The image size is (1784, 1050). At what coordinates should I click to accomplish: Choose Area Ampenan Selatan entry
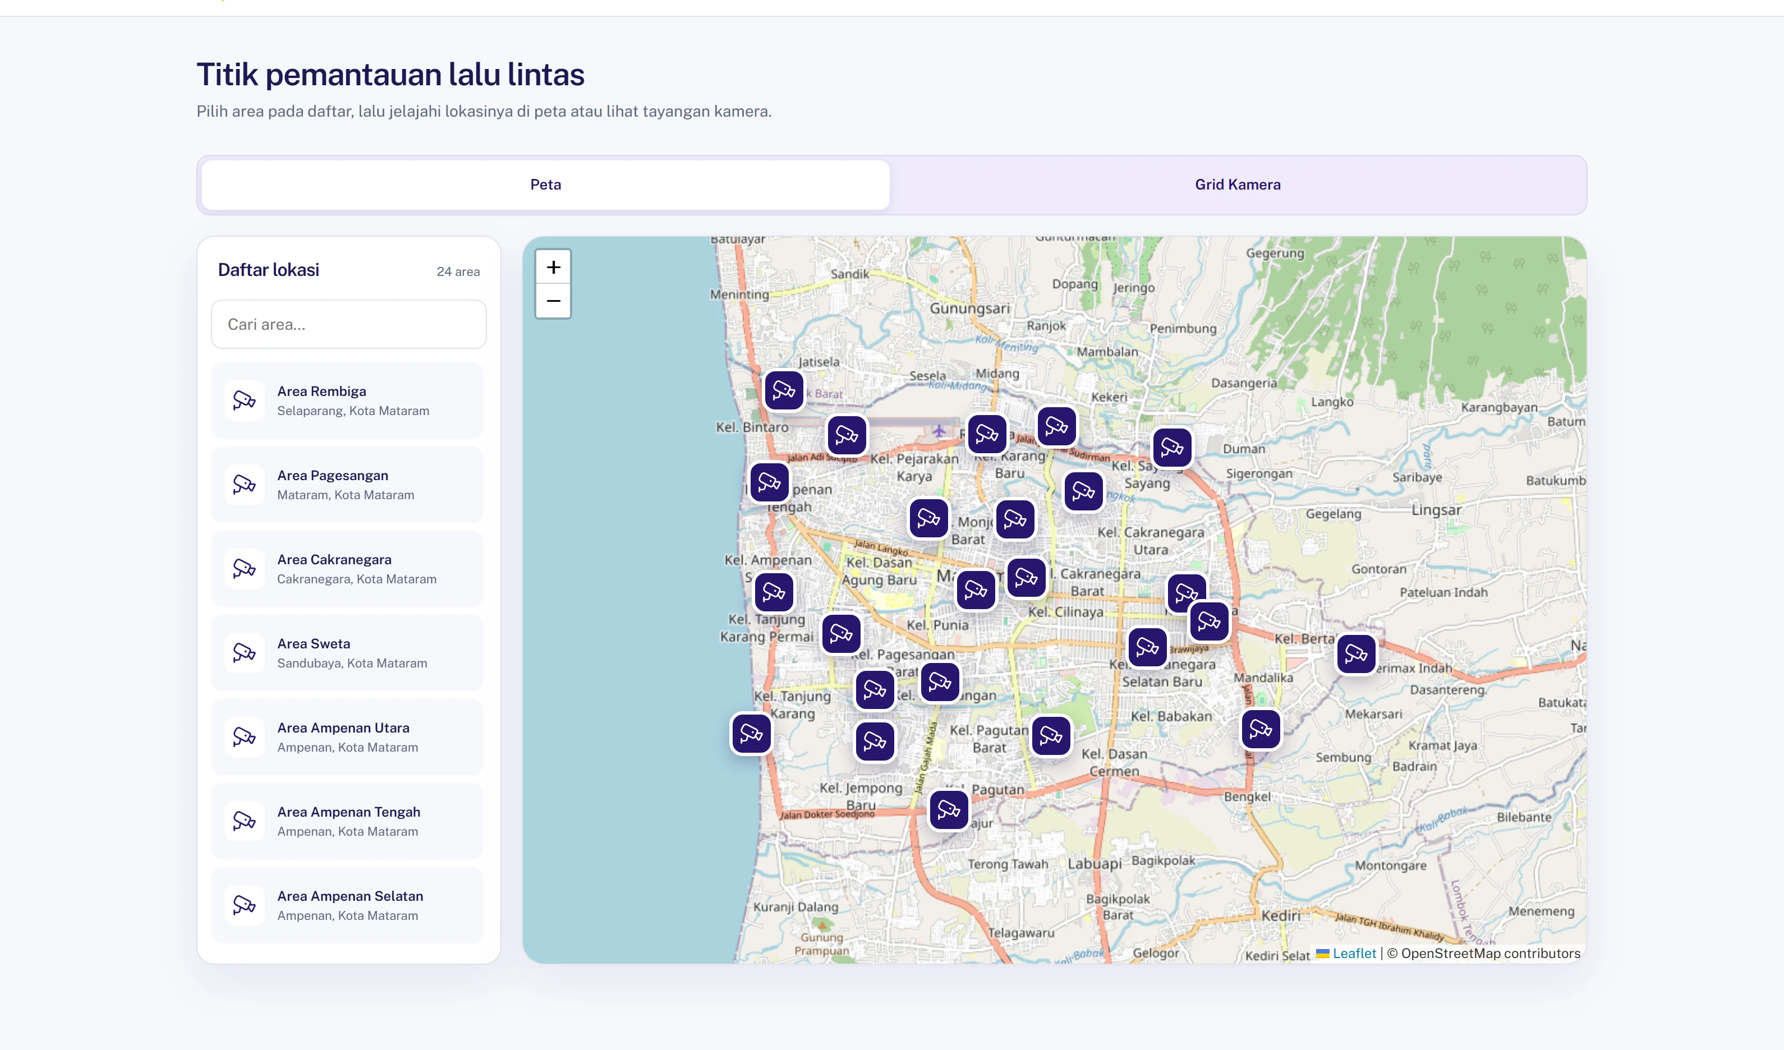pos(347,905)
